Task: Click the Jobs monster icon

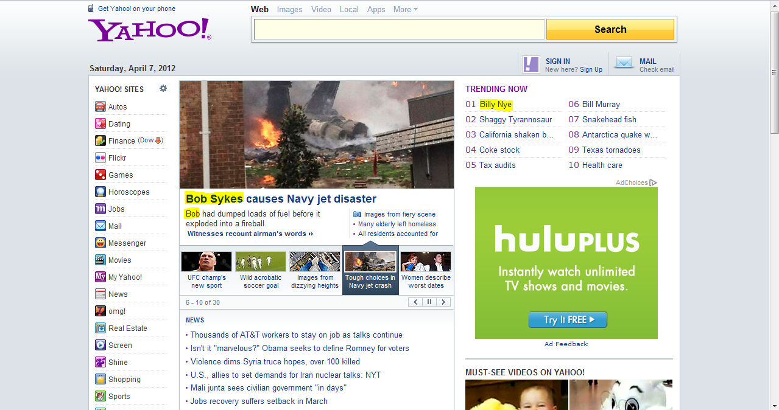Action: pos(100,209)
